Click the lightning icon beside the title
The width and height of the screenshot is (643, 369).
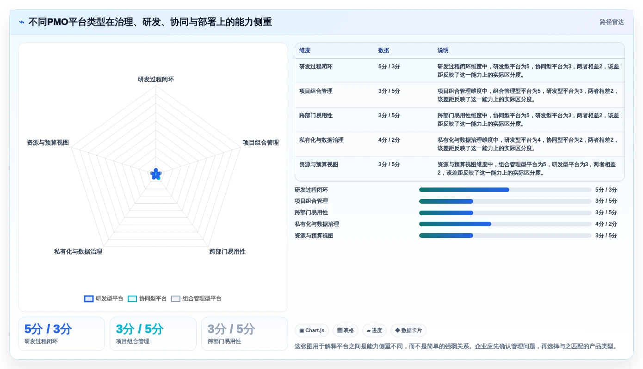(x=22, y=22)
